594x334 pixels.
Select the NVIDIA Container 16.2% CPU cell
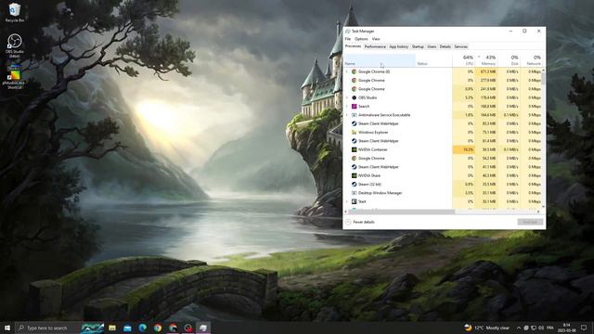point(464,149)
